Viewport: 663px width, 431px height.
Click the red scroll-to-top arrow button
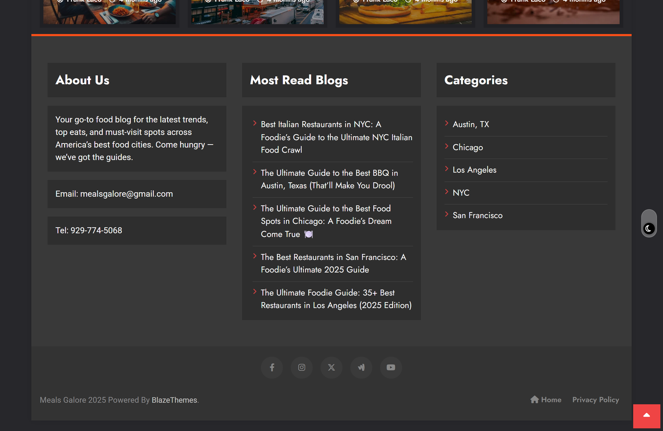point(646,416)
